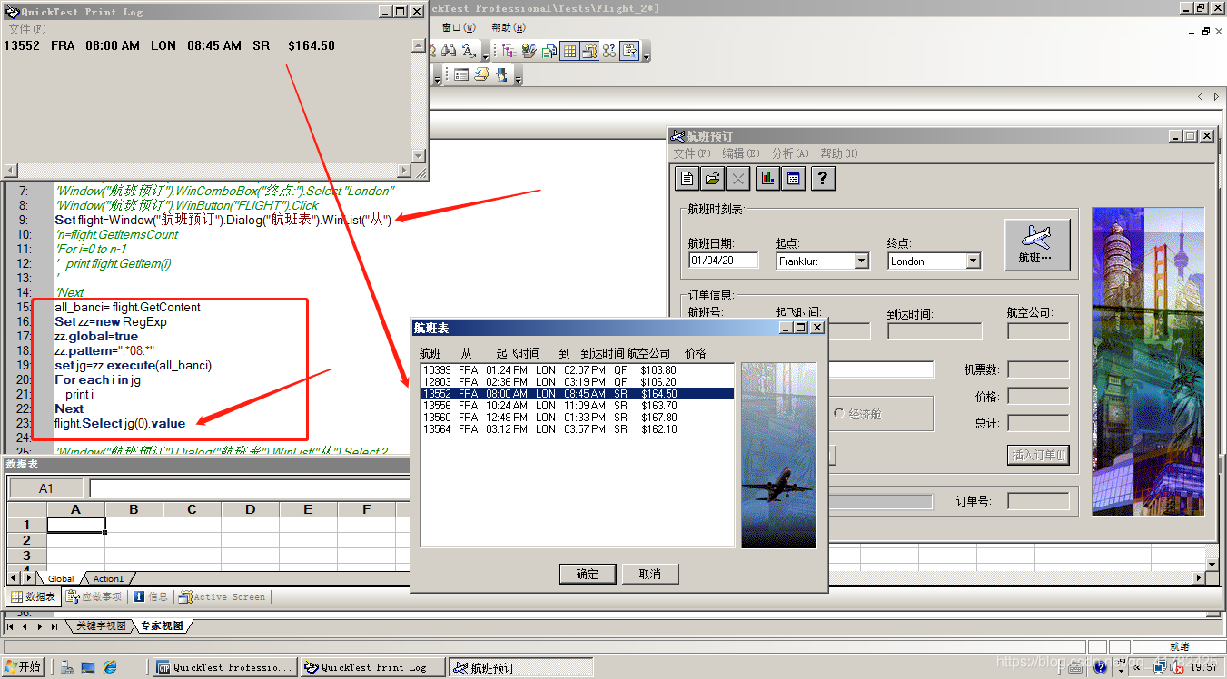Click the 插入订单 insert order button
Screen dimensions: 1227x679
pos(1039,456)
